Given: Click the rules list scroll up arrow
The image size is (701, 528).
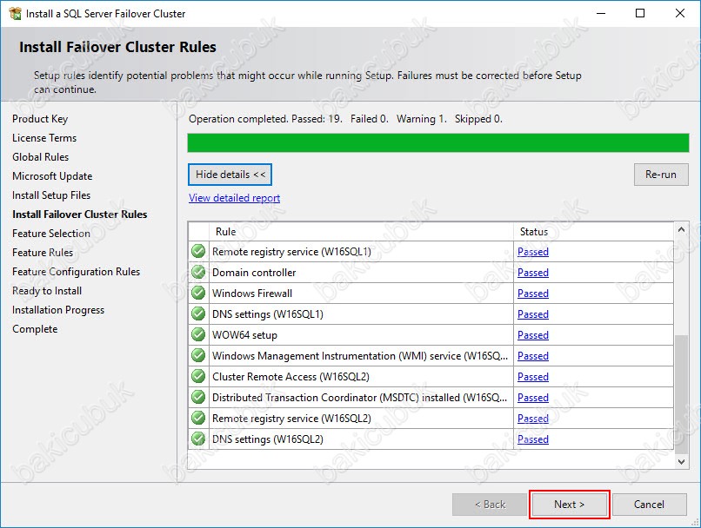Looking at the screenshot, I should 681,229.
